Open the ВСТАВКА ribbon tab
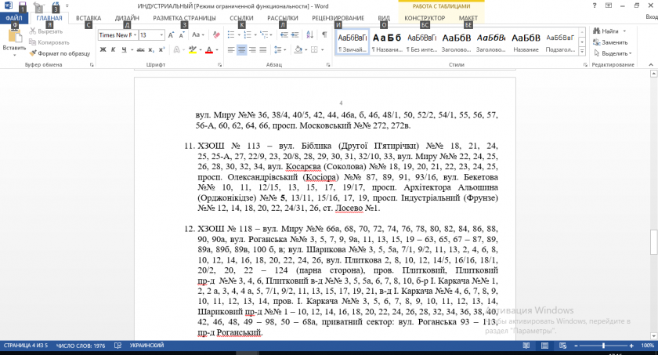658x355 pixels. pyautogui.click(x=89, y=17)
